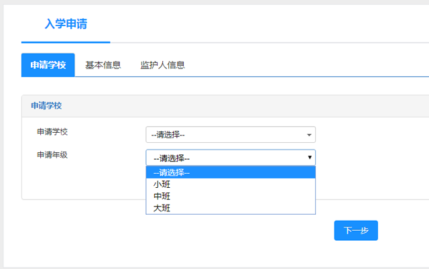Viewport: 429px width, 269px height.
Task: Click the black arrow of 申请年级 dropdown
Action: tap(309, 158)
